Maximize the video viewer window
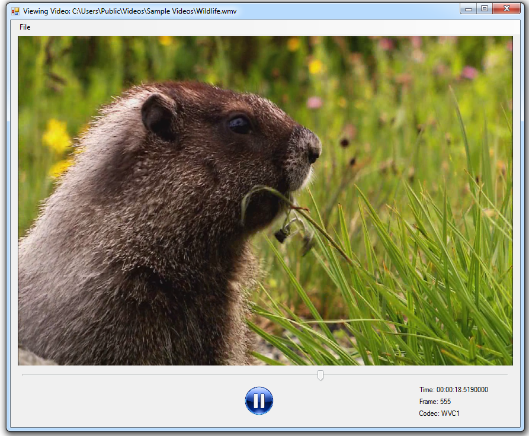The height and width of the screenshot is (436, 529). [x=485, y=9]
